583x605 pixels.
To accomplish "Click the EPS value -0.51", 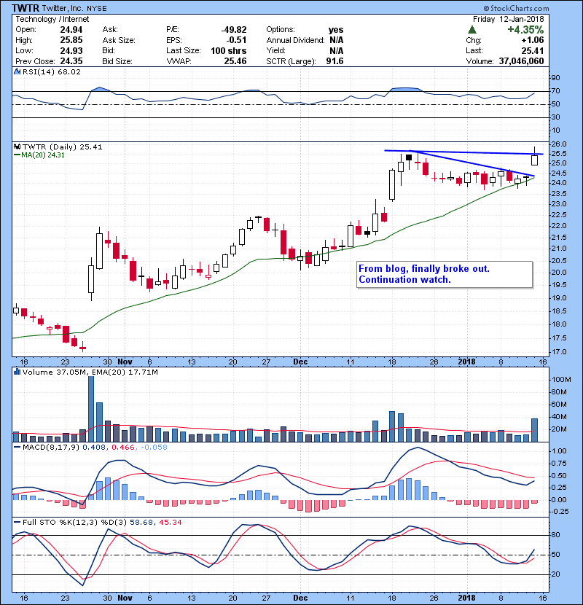I will tap(237, 40).
